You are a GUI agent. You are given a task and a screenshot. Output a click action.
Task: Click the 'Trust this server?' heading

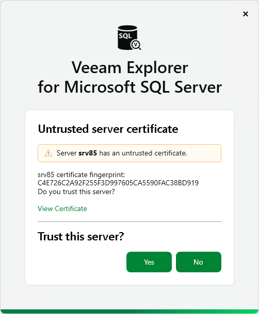click(x=80, y=236)
